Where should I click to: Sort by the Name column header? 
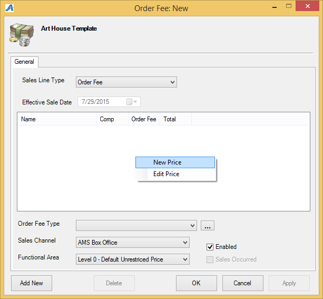point(57,119)
